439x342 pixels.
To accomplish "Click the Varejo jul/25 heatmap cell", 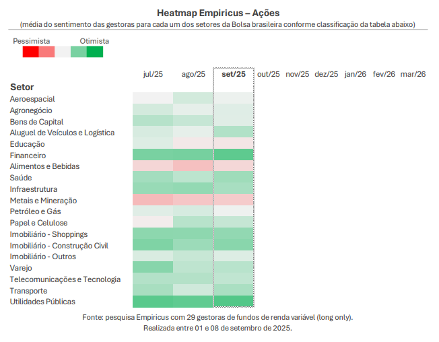I will click(153, 268).
